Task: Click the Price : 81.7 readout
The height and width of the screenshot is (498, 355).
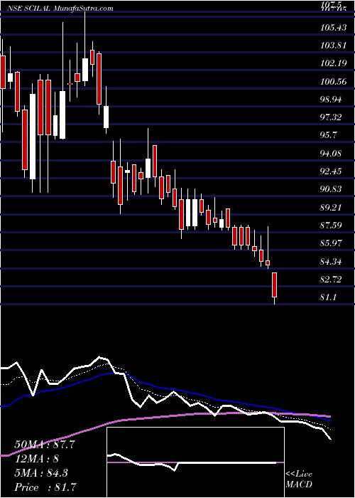Action: 45,487
